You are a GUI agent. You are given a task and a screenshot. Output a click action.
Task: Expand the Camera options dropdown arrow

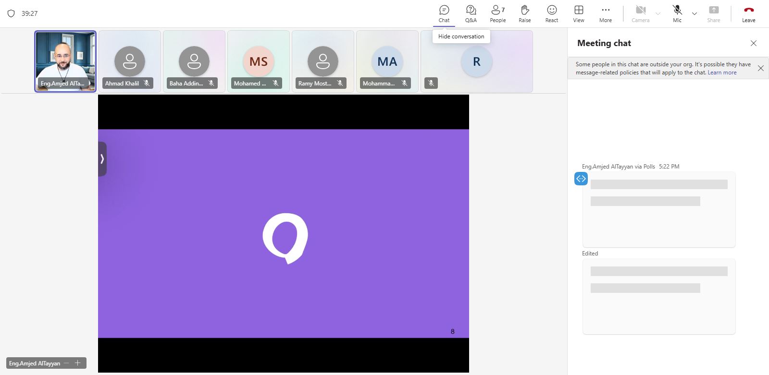[x=658, y=13]
